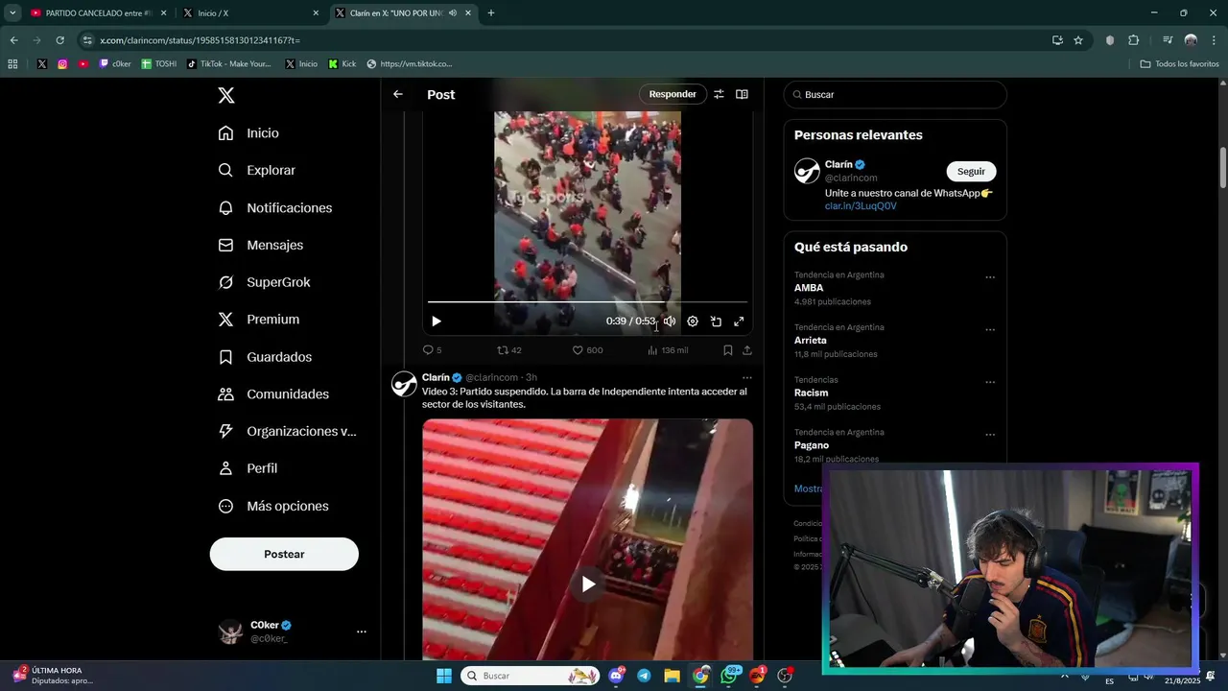Open more options for Racism trend

990,382
